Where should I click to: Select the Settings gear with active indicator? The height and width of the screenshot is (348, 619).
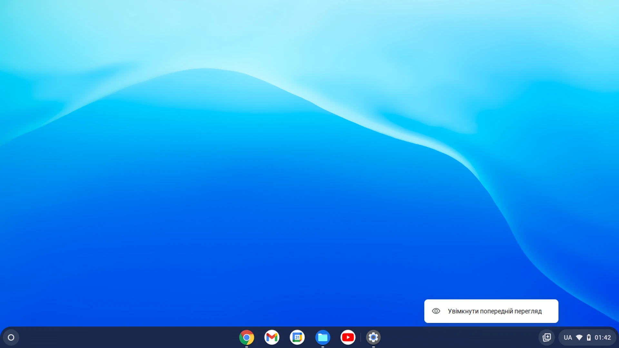coord(373,337)
